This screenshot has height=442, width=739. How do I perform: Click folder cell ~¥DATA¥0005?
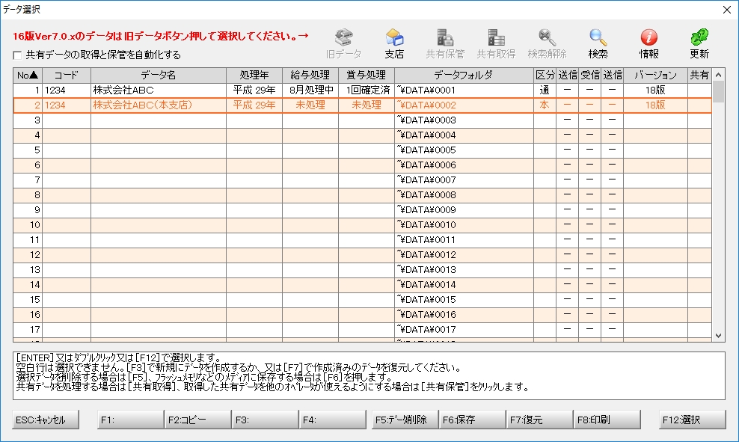tap(464, 150)
